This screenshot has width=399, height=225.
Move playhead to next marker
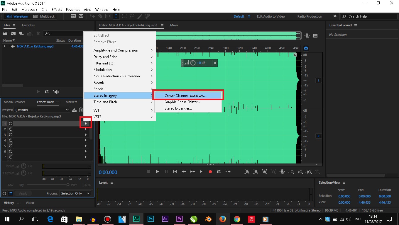coord(202,172)
